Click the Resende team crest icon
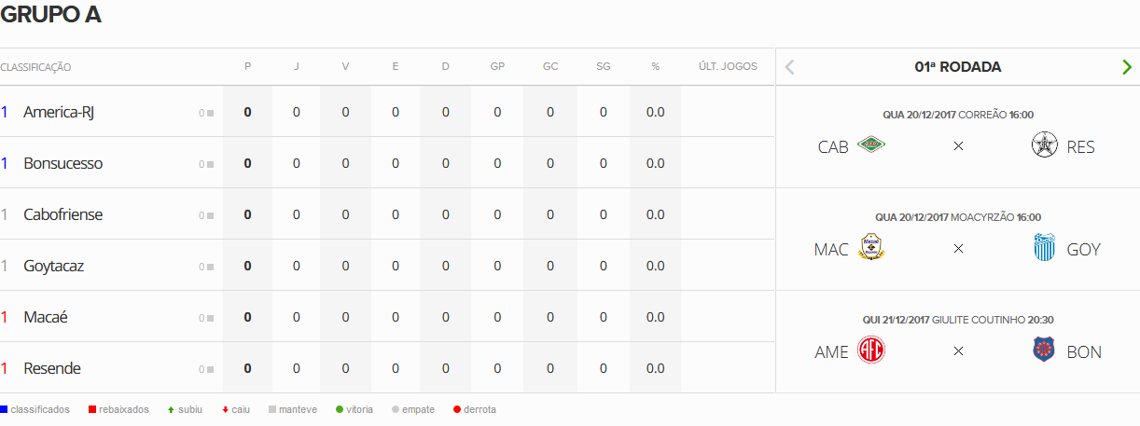The width and height of the screenshot is (1140, 426). tap(1045, 145)
